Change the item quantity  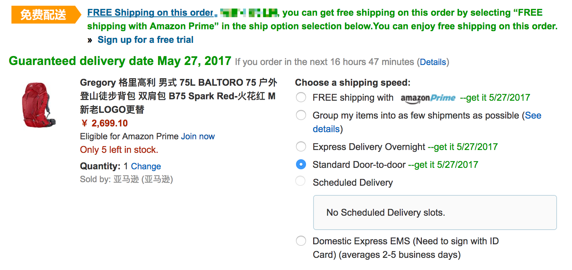click(146, 166)
